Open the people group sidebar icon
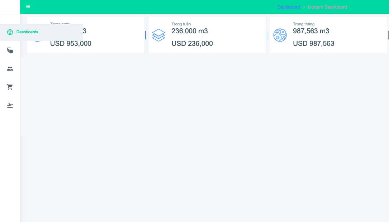389x222 pixels. point(10,69)
